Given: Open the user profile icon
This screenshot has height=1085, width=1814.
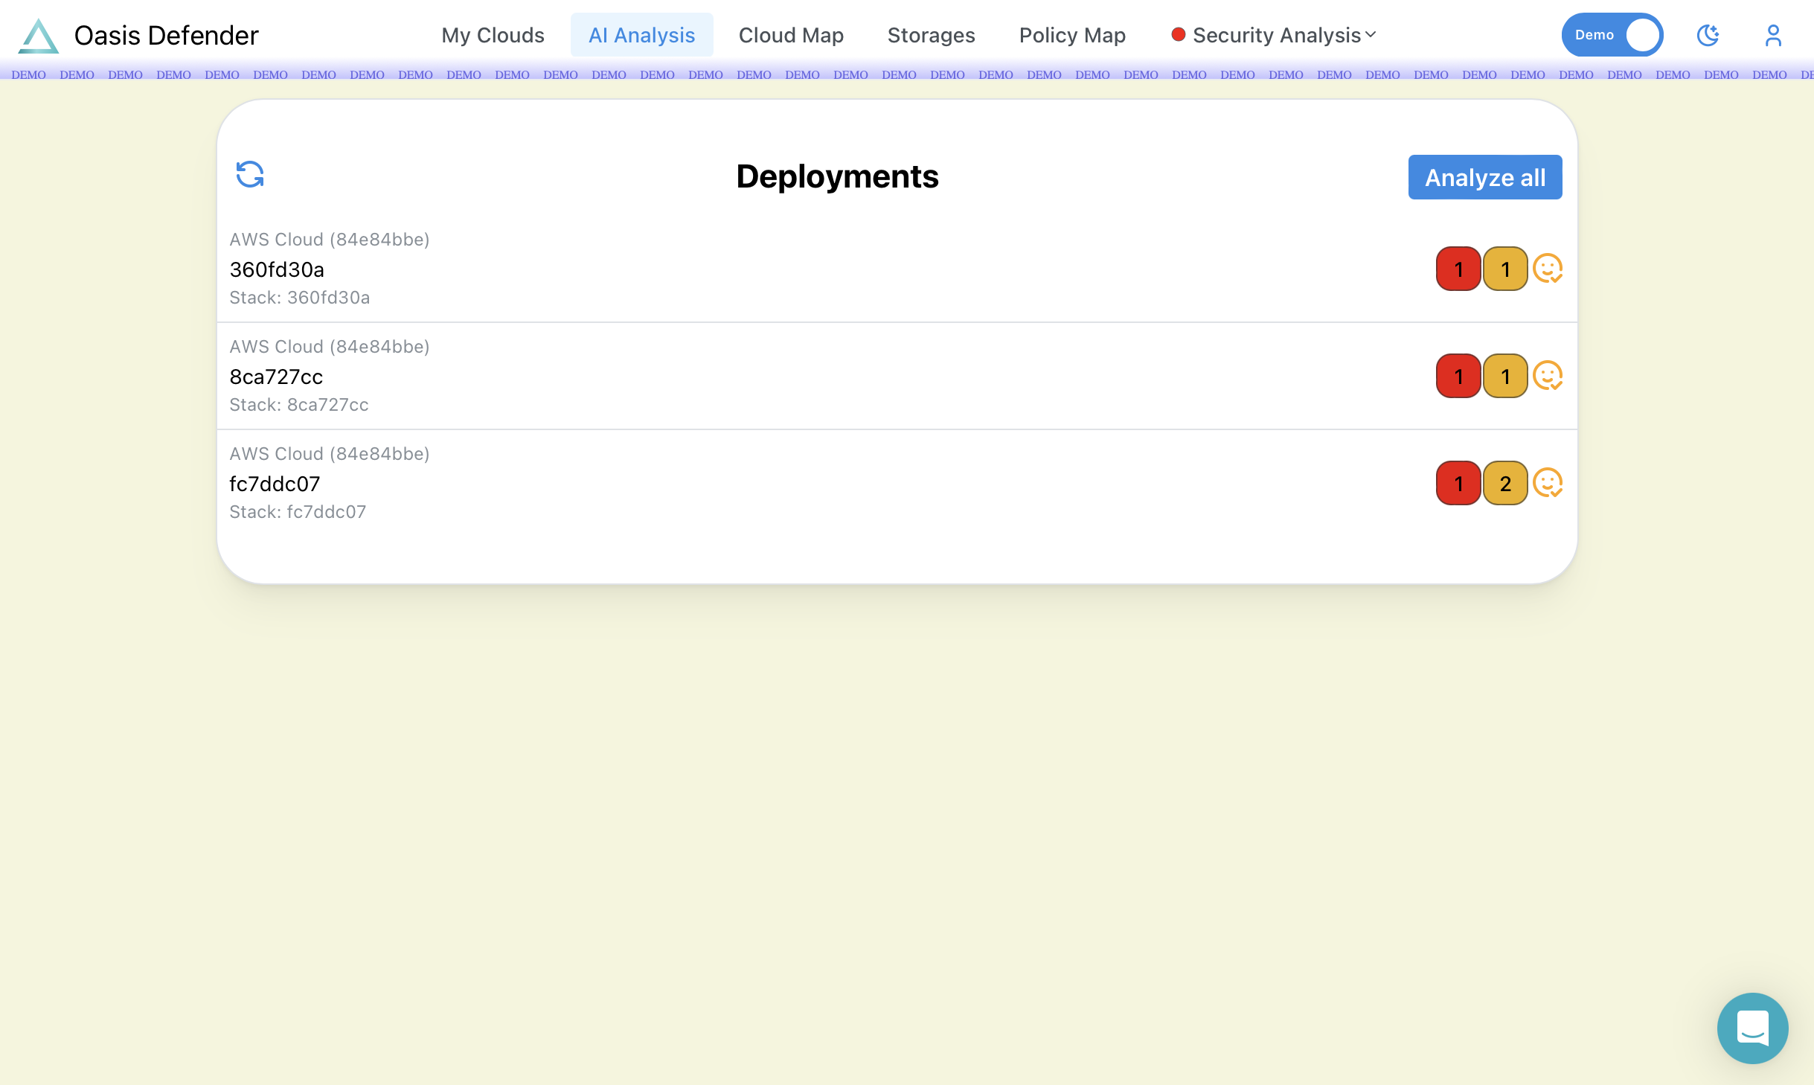Looking at the screenshot, I should 1773,35.
